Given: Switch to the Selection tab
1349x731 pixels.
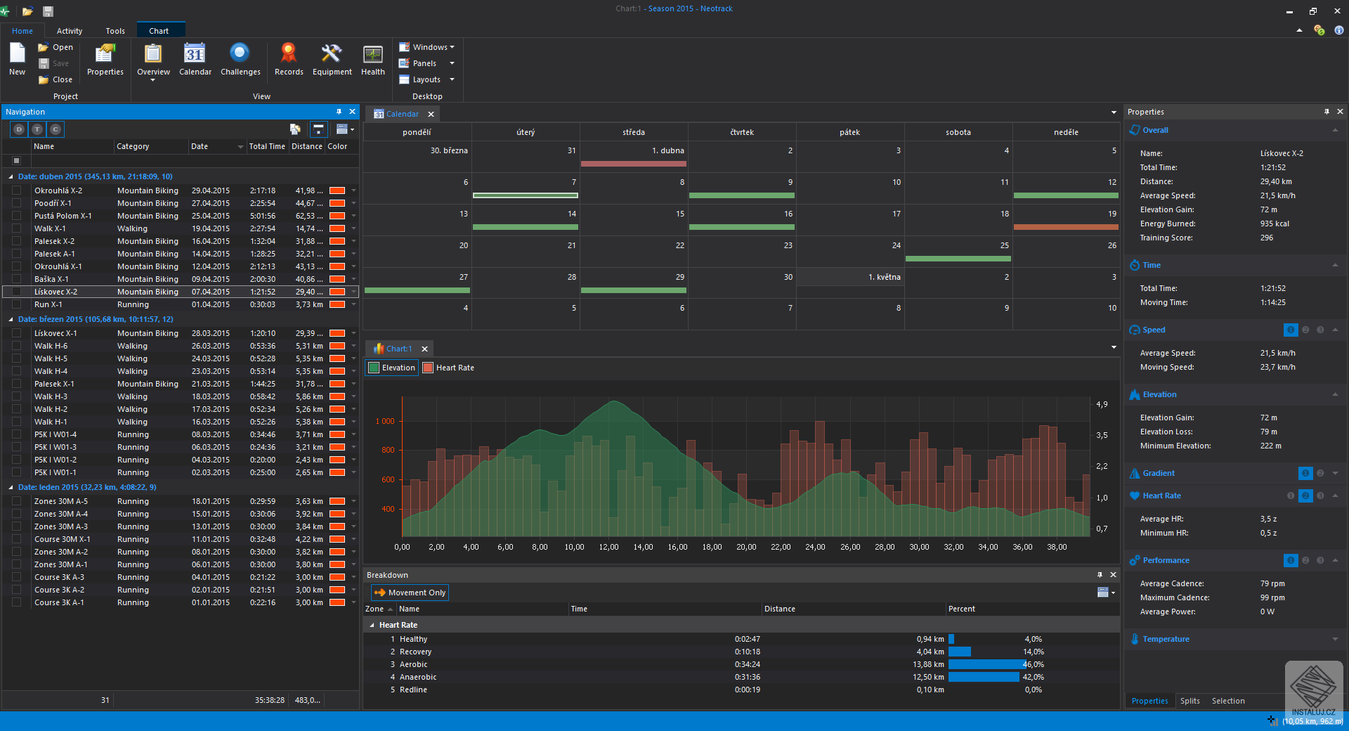Looking at the screenshot, I should point(1227,701).
